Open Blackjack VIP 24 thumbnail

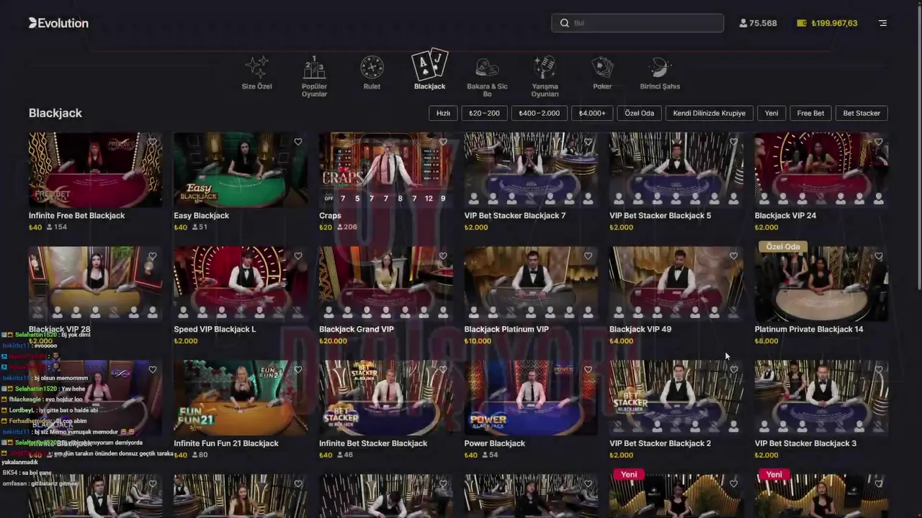coord(821,170)
